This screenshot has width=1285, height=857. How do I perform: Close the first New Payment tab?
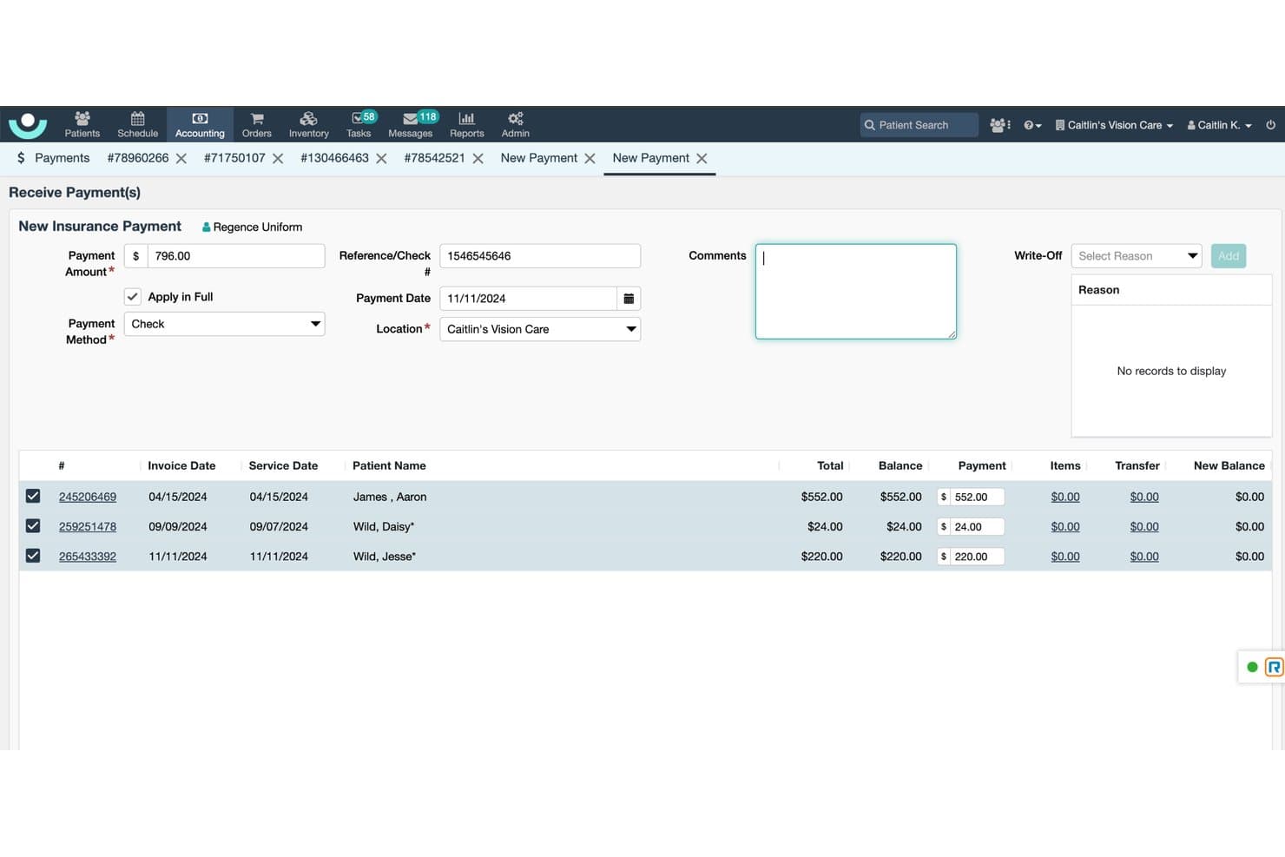tap(590, 159)
